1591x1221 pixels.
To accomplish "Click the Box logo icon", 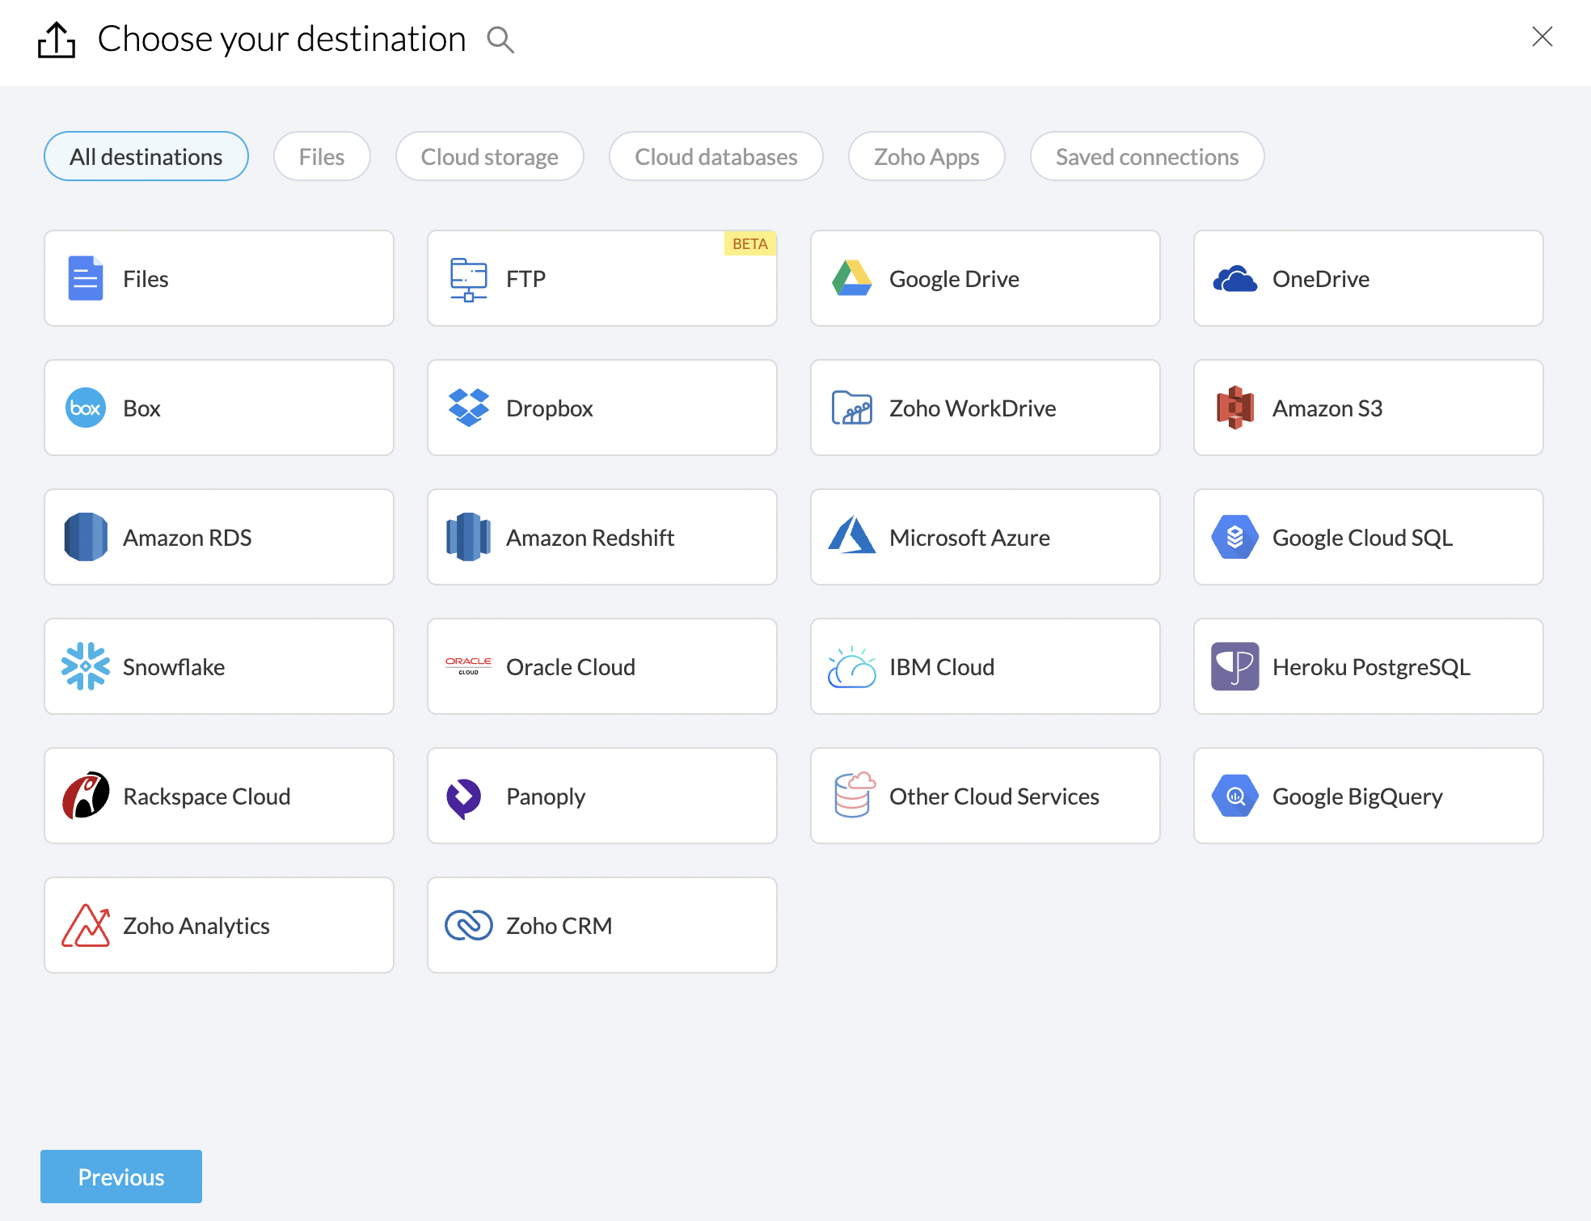I will click(x=86, y=408).
